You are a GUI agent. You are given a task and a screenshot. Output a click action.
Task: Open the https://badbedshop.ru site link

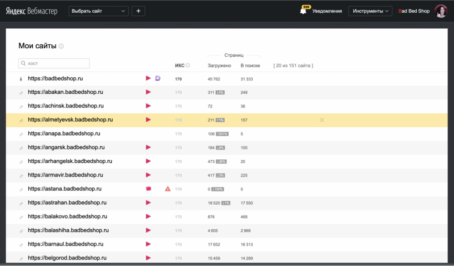click(55, 78)
